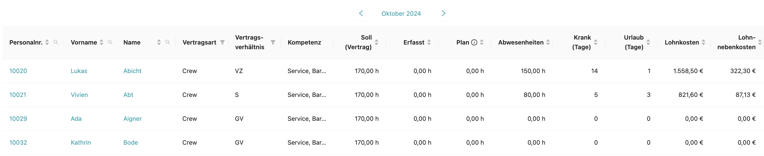The image size is (764, 156).
Task: Sort by Erfasst hours column
Action: [429, 42]
